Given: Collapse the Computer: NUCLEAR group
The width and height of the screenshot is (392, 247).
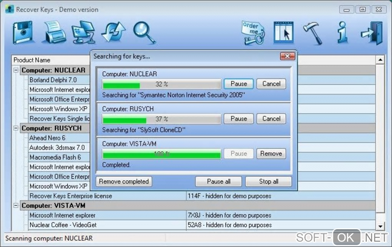Looking at the screenshot, I should (x=16, y=70).
